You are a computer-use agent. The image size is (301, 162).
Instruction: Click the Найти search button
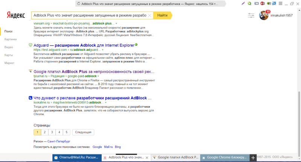click(163, 15)
